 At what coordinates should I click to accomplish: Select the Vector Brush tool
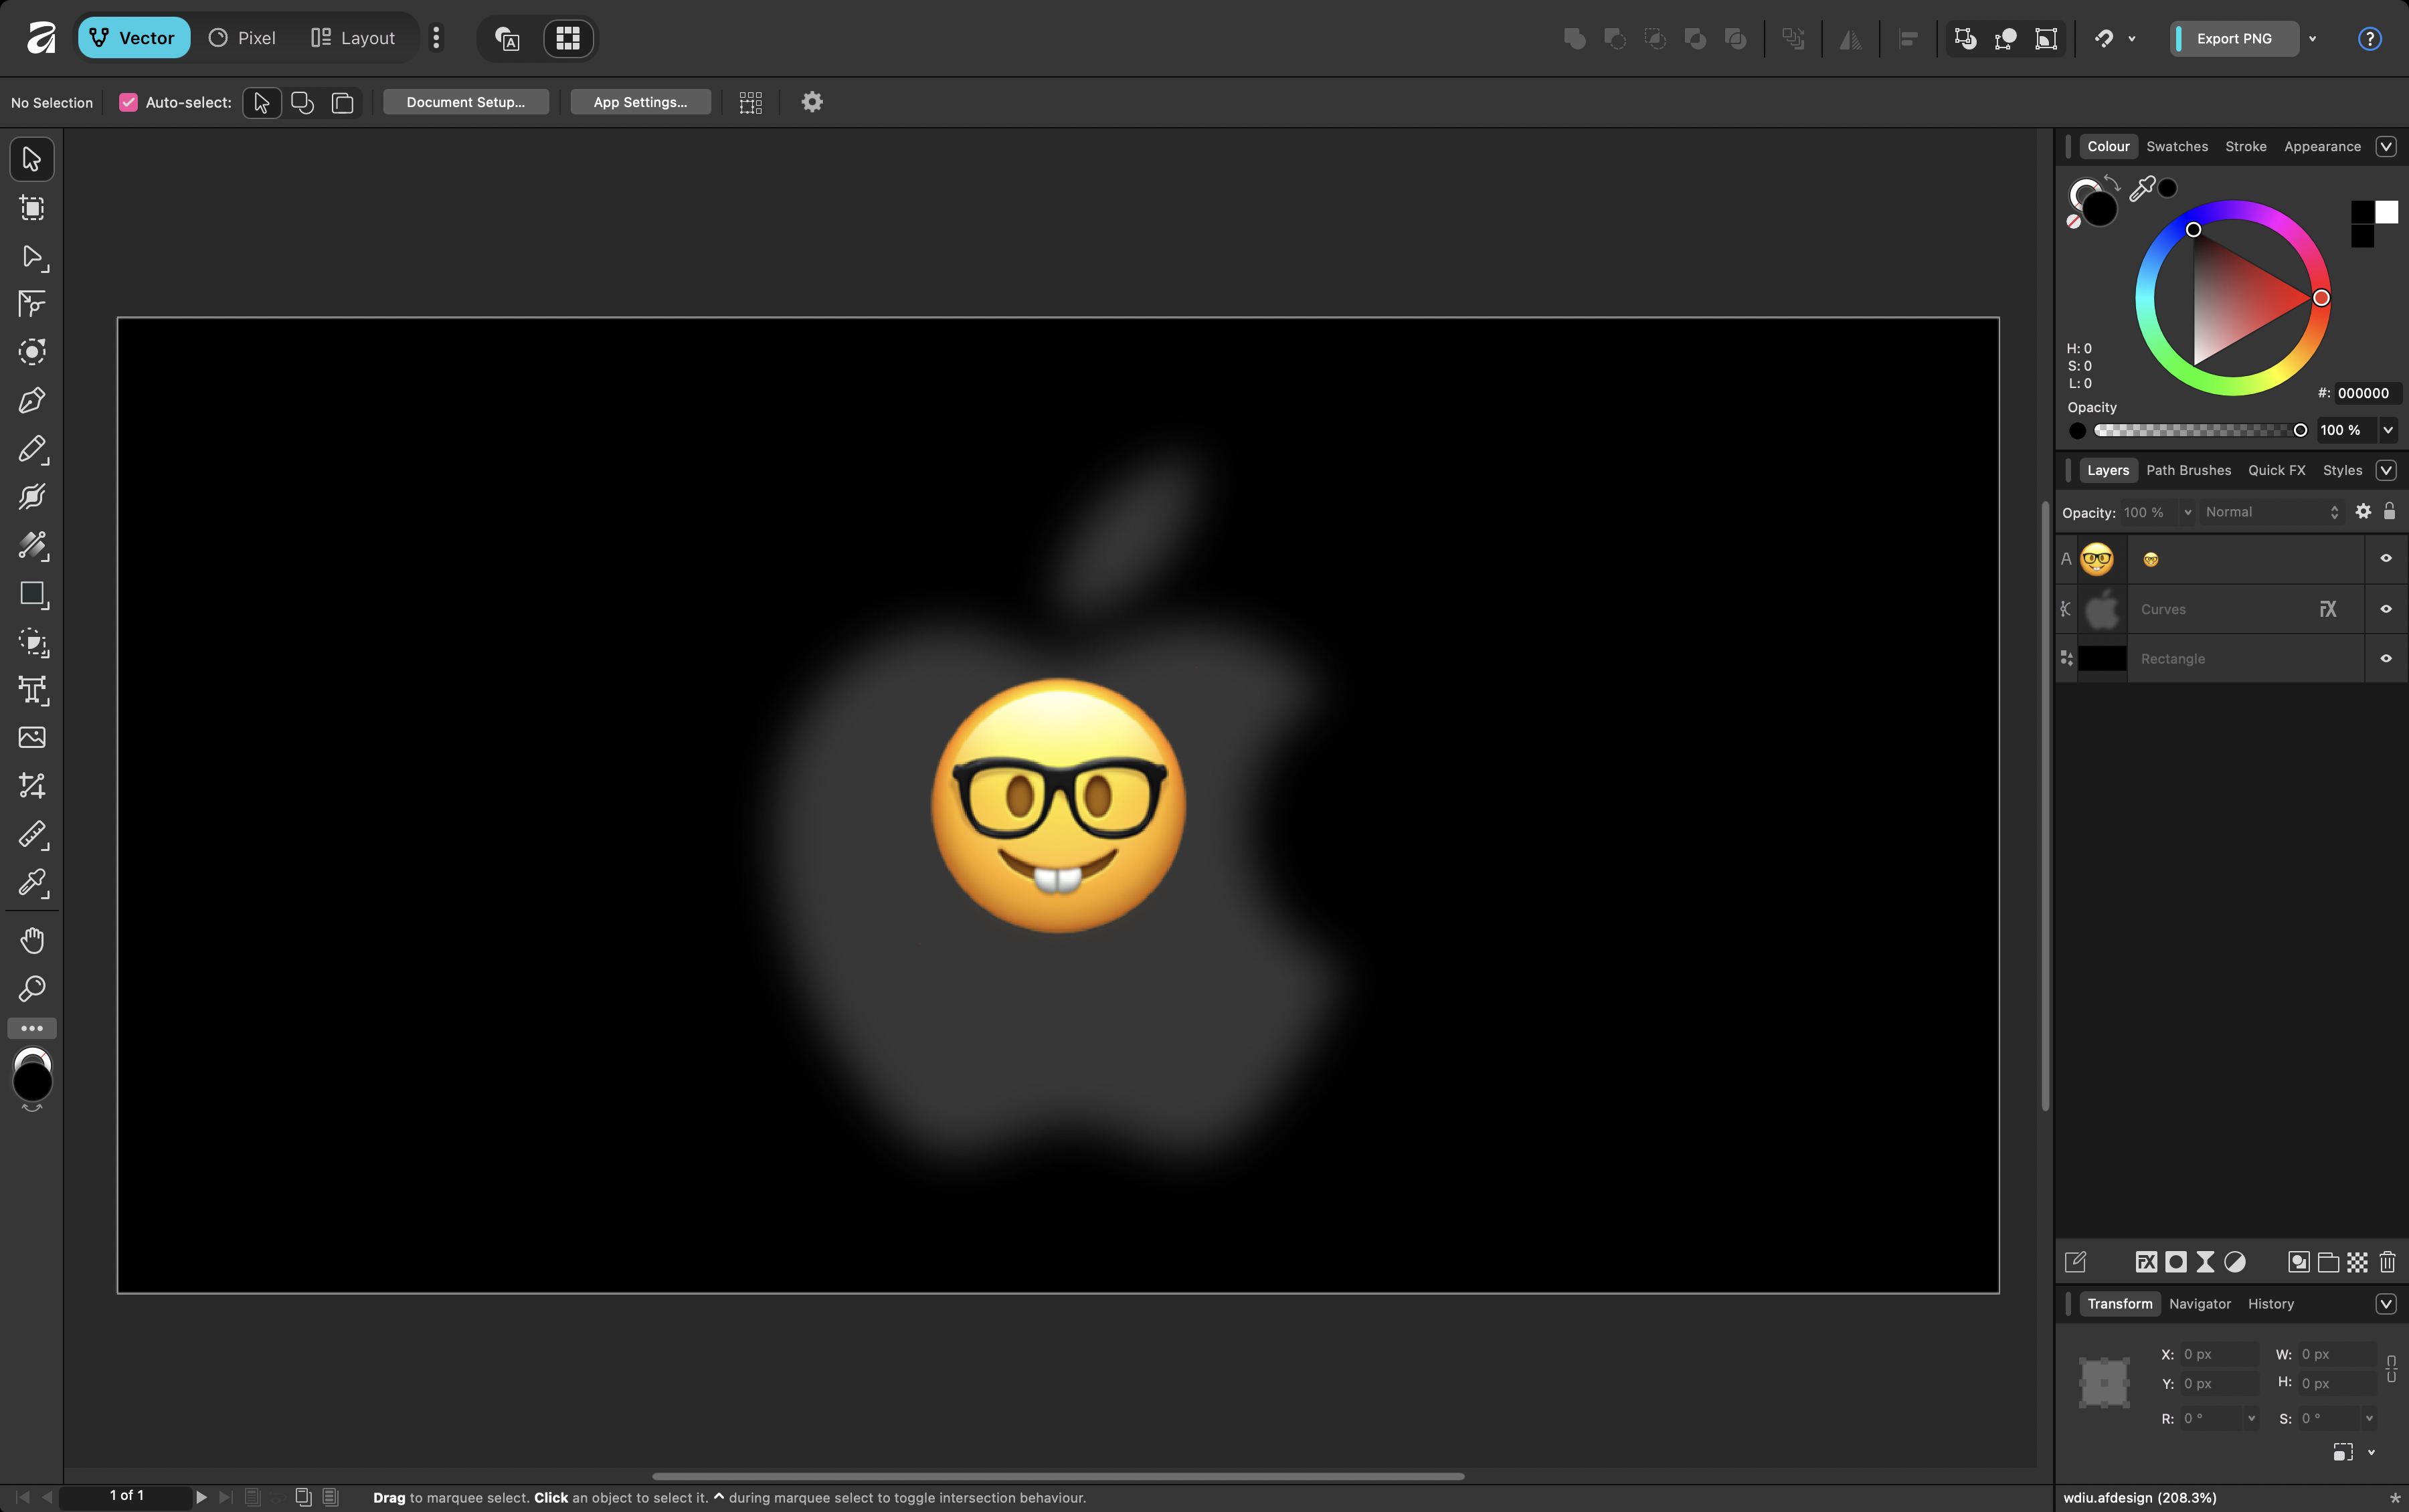point(31,496)
